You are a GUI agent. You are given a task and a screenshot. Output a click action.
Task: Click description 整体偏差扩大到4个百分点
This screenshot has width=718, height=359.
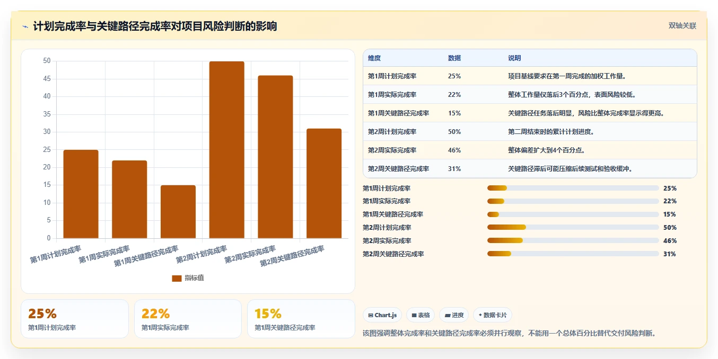pos(546,150)
